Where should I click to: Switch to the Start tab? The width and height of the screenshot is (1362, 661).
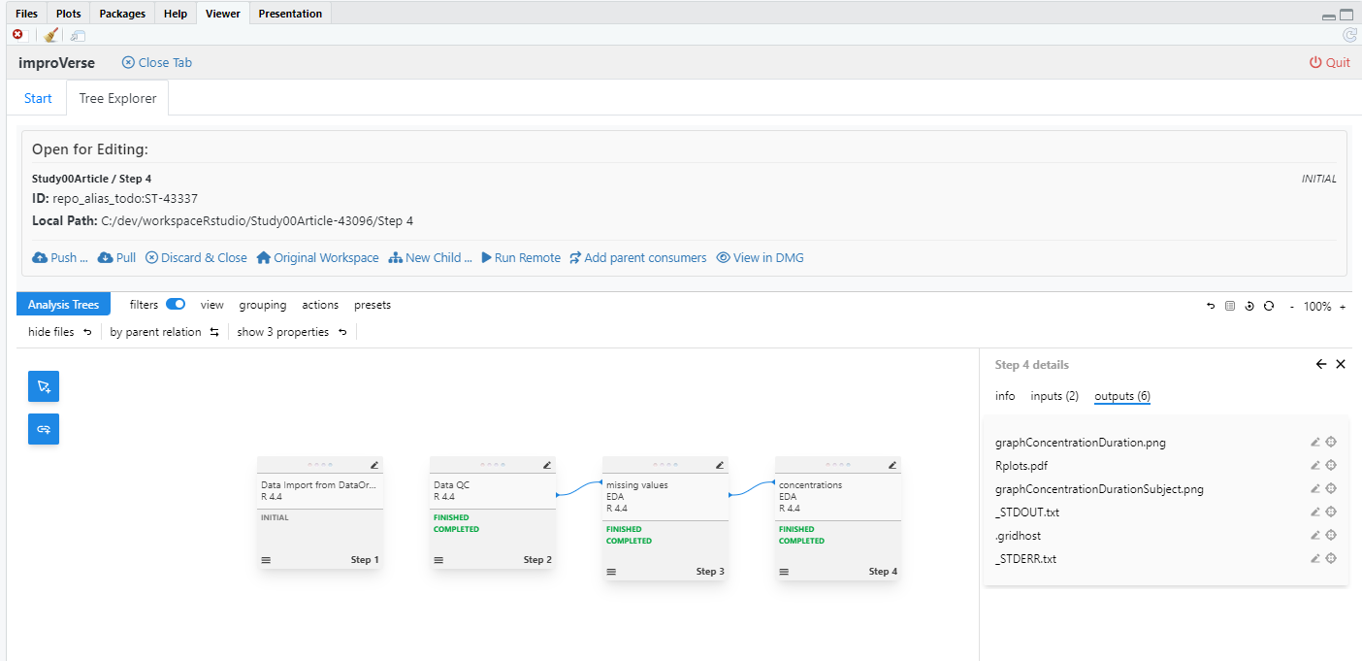point(38,98)
